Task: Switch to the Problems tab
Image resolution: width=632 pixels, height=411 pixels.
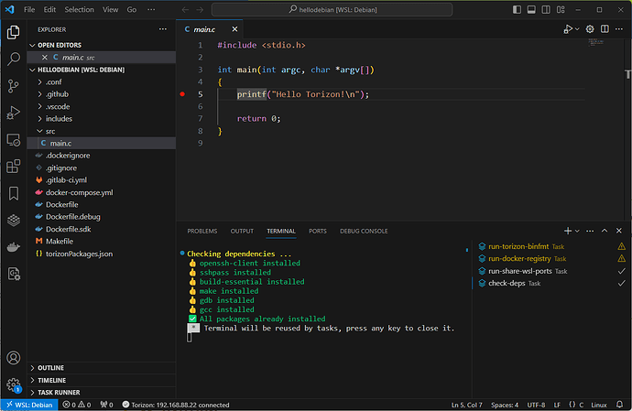Action: pyautogui.click(x=202, y=232)
